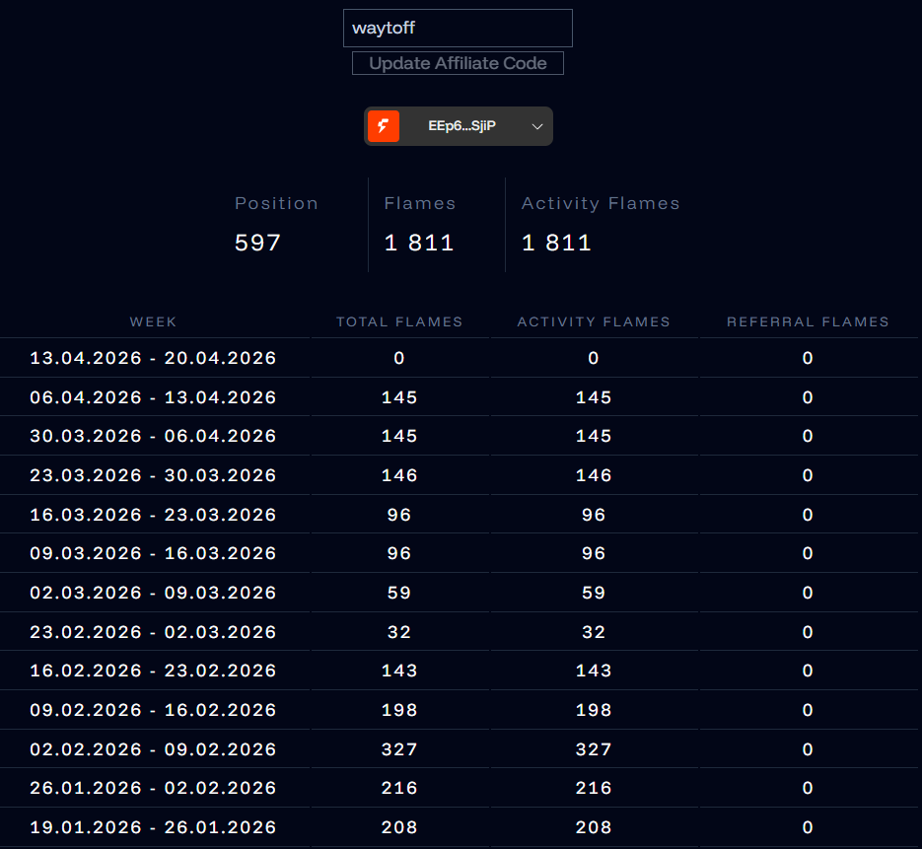Select week 23.03.2026 - 30.03.2026
Viewport: 922px width, 849px height.
153,475
